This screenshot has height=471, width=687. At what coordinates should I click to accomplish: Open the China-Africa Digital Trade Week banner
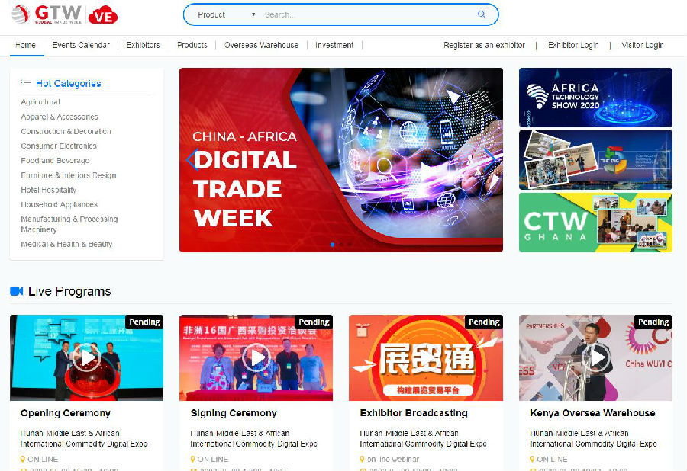pyautogui.click(x=341, y=159)
